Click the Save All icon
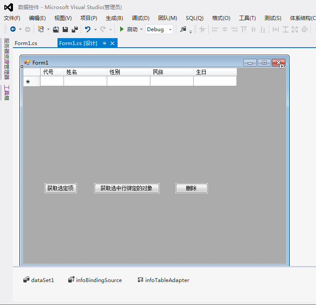 click(x=75, y=29)
